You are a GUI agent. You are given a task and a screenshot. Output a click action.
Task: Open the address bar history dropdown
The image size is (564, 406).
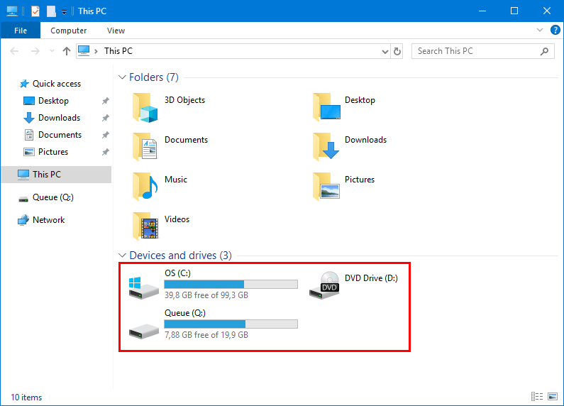tap(385, 51)
